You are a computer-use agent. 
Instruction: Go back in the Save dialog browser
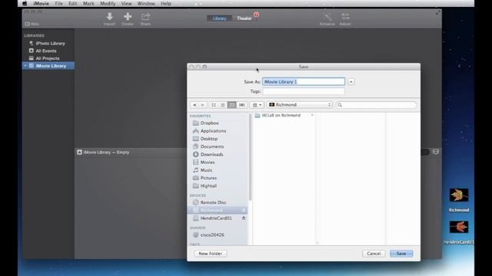[194, 105]
